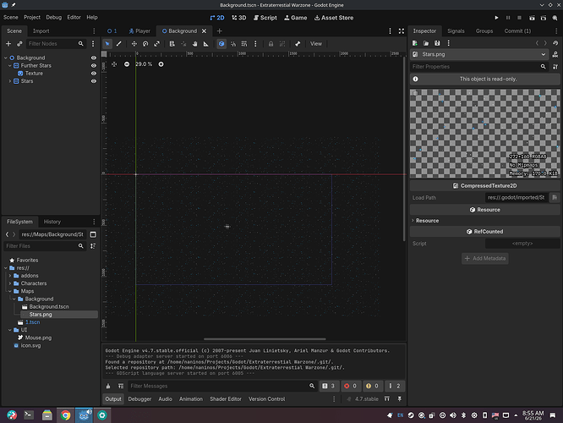Create a new resource in Inspector
563x423 pixels.
(x=415, y=43)
